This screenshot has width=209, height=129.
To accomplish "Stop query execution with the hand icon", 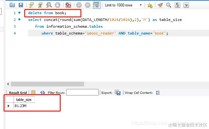I will [57, 5].
